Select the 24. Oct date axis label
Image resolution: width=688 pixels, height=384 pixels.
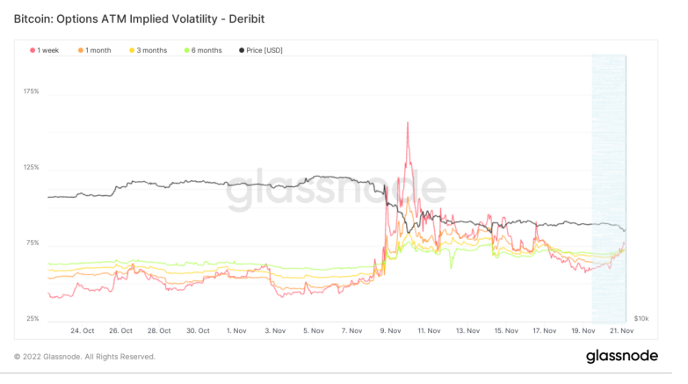point(82,330)
